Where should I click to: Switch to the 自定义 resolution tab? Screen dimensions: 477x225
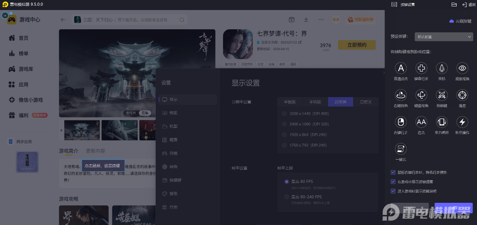pos(366,102)
